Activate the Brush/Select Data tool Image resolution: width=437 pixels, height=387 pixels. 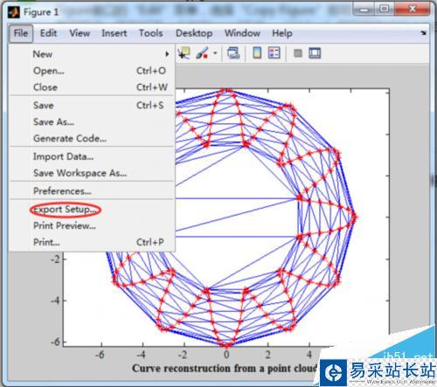point(202,53)
